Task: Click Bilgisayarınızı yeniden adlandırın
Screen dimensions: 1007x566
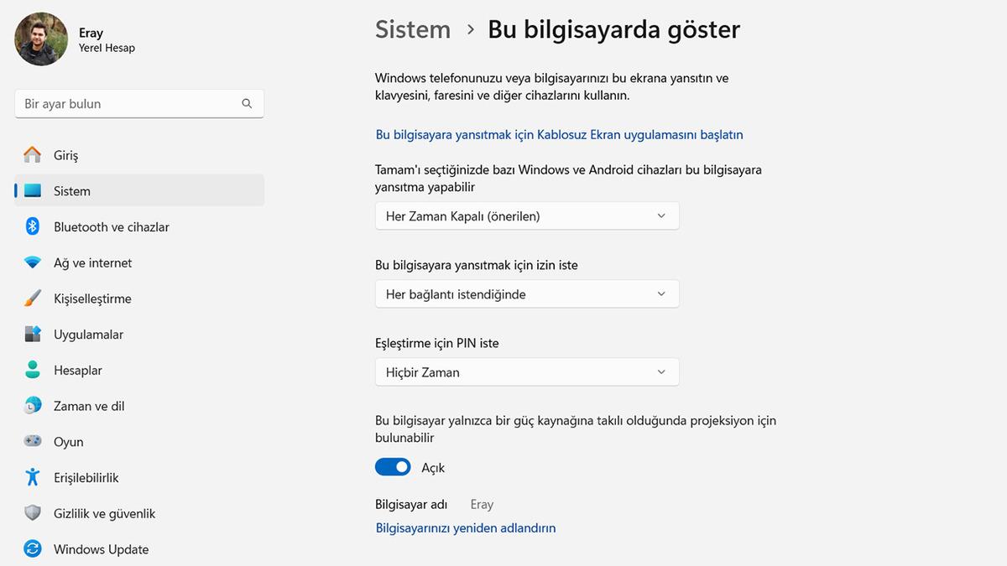Action: pos(466,527)
